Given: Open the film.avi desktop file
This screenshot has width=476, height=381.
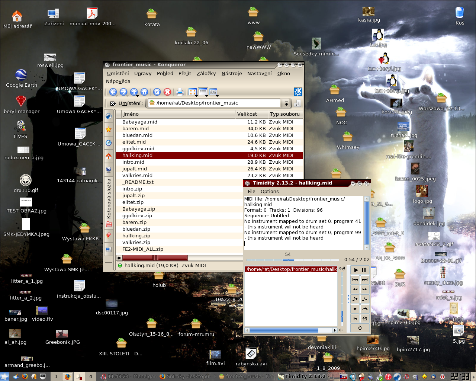Looking at the screenshot, I should point(216,358).
